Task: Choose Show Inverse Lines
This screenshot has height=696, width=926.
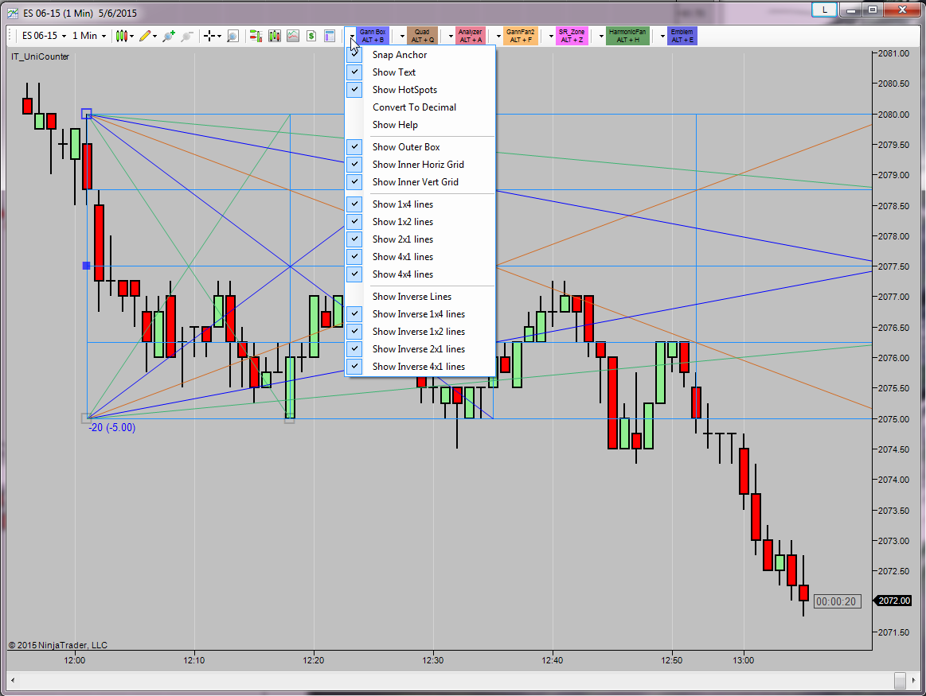Action: click(420, 297)
